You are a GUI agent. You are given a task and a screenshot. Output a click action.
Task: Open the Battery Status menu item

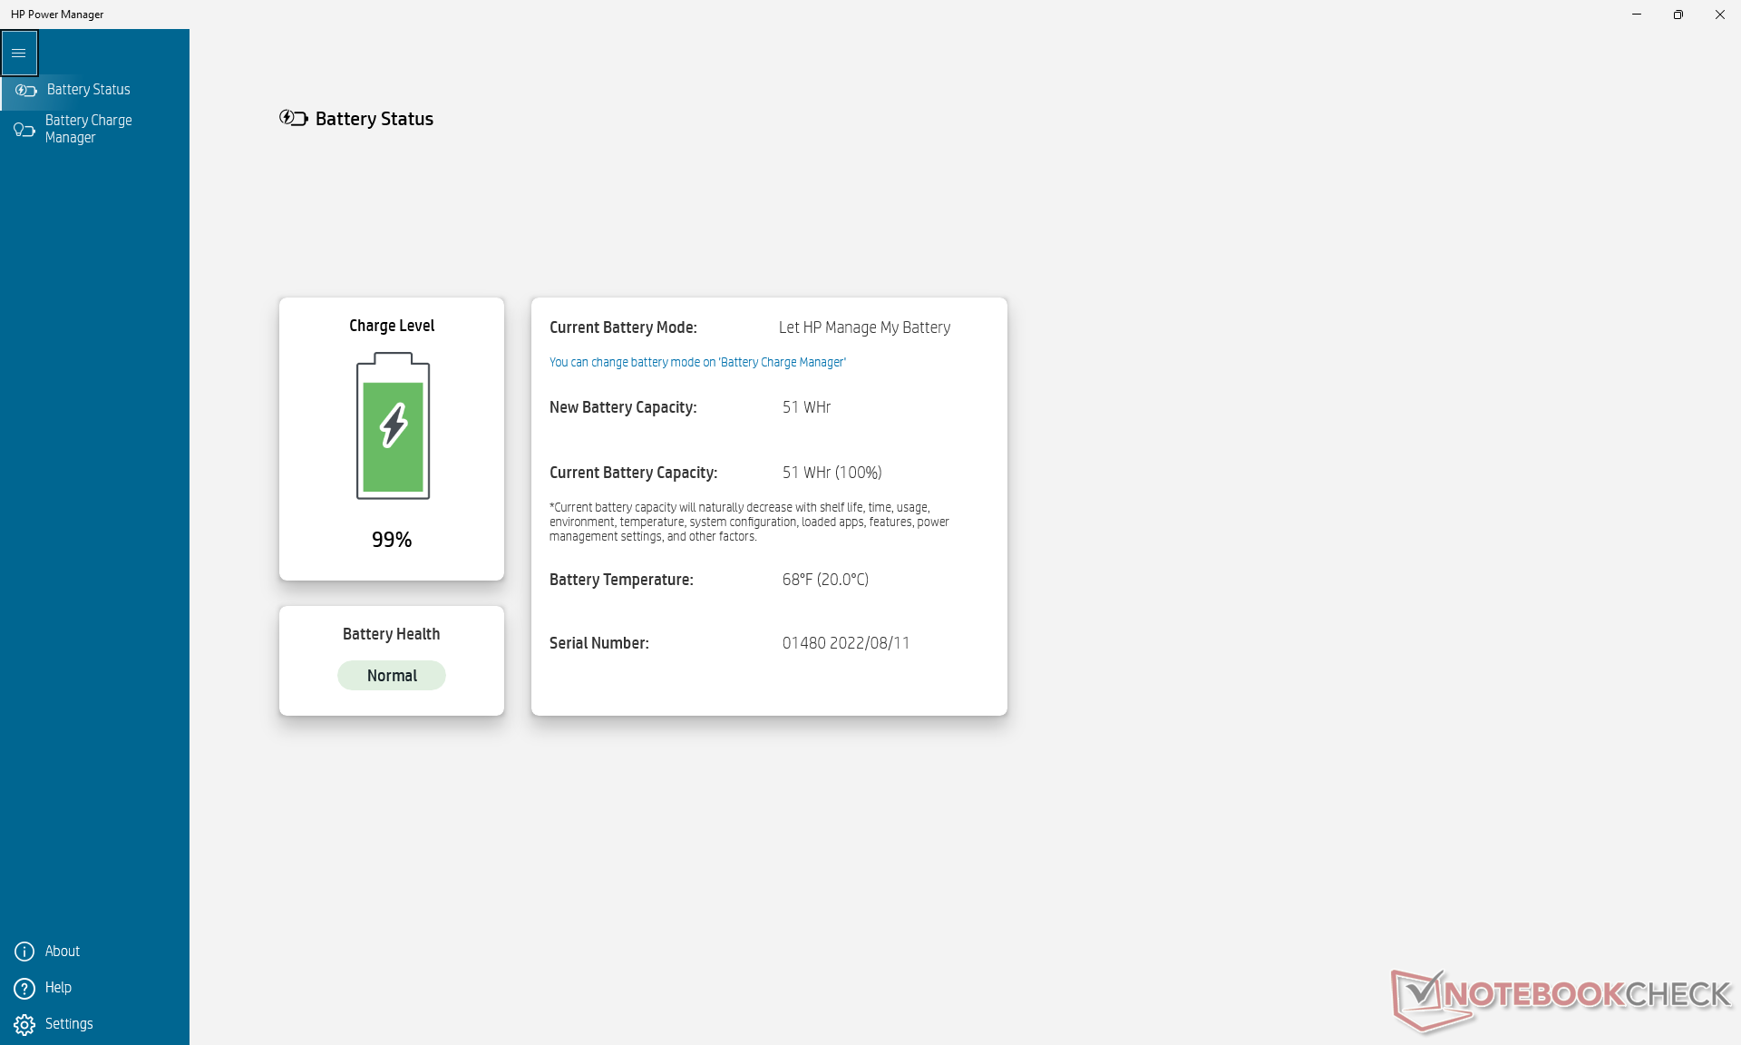click(88, 90)
